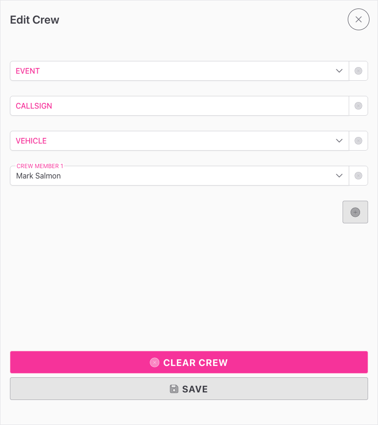Clear the VEHICLE selection with its clear icon
378x425 pixels.
point(358,141)
